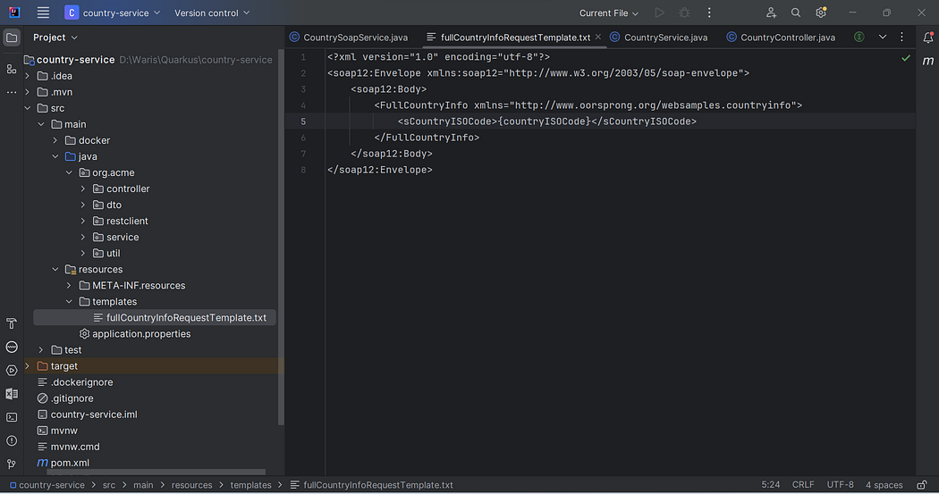The image size is (939, 494).
Task: Open the Problems tool window
Action: point(12,440)
